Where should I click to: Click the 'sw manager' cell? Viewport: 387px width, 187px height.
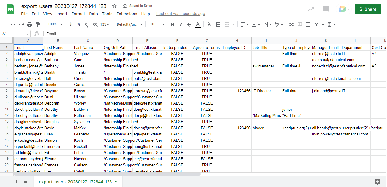pyautogui.click(x=266, y=66)
